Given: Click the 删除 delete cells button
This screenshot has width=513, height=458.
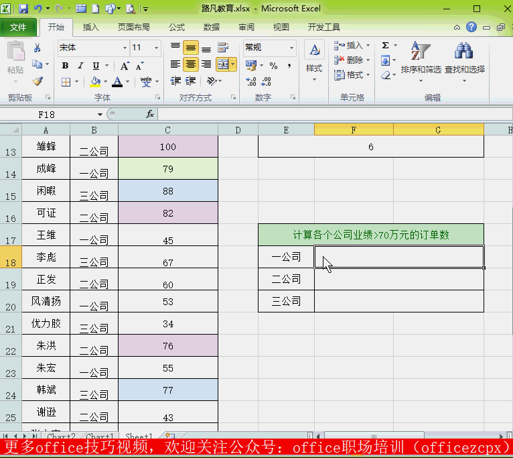Looking at the screenshot, I should (x=349, y=60).
